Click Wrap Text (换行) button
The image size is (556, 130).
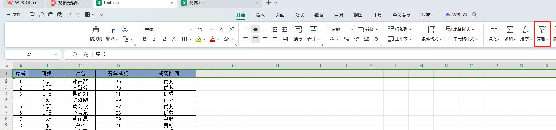coord(298,34)
